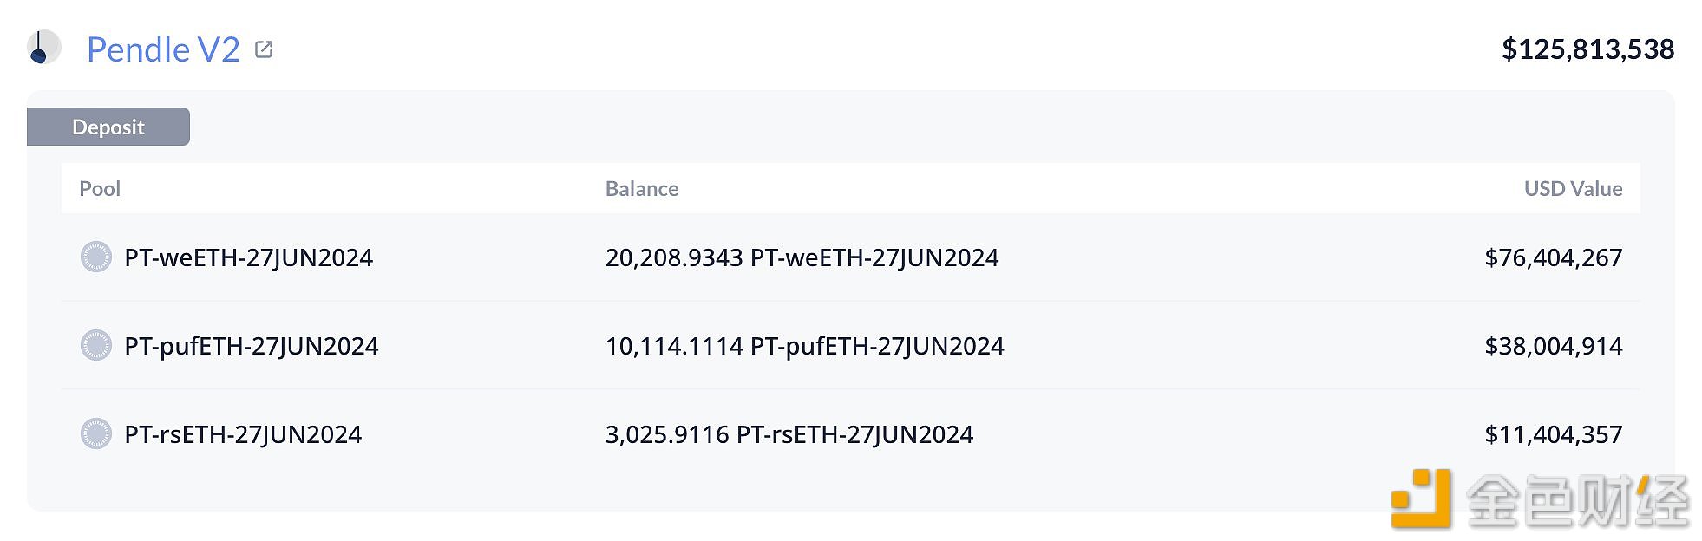Select the Deposit tab
Screen dimensions: 1702x541
[x=108, y=127]
